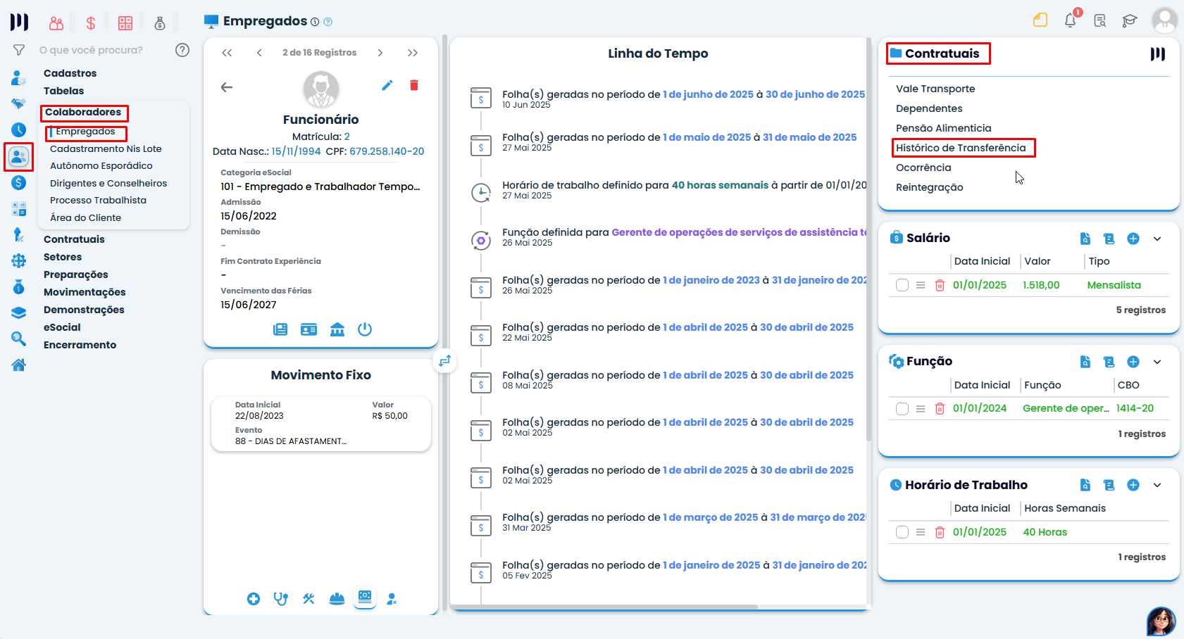Jump to first employee record
The image size is (1184, 639).
point(227,53)
